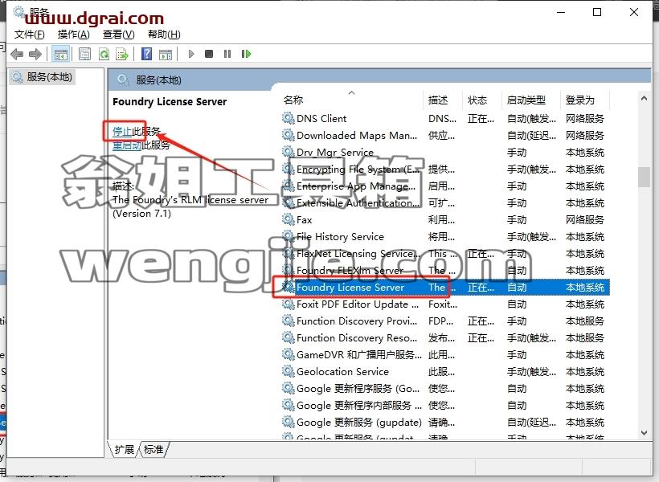Click the gear icon beside Geolocation Service
The image size is (659, 482).
click(x=288, y=371)
